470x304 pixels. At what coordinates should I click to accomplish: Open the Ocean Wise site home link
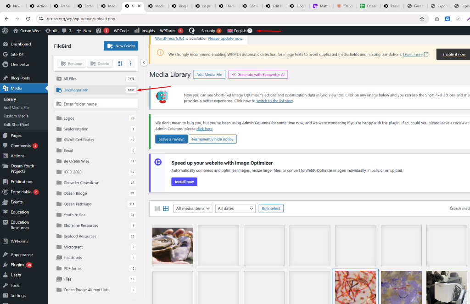click(x=27, y=31)
